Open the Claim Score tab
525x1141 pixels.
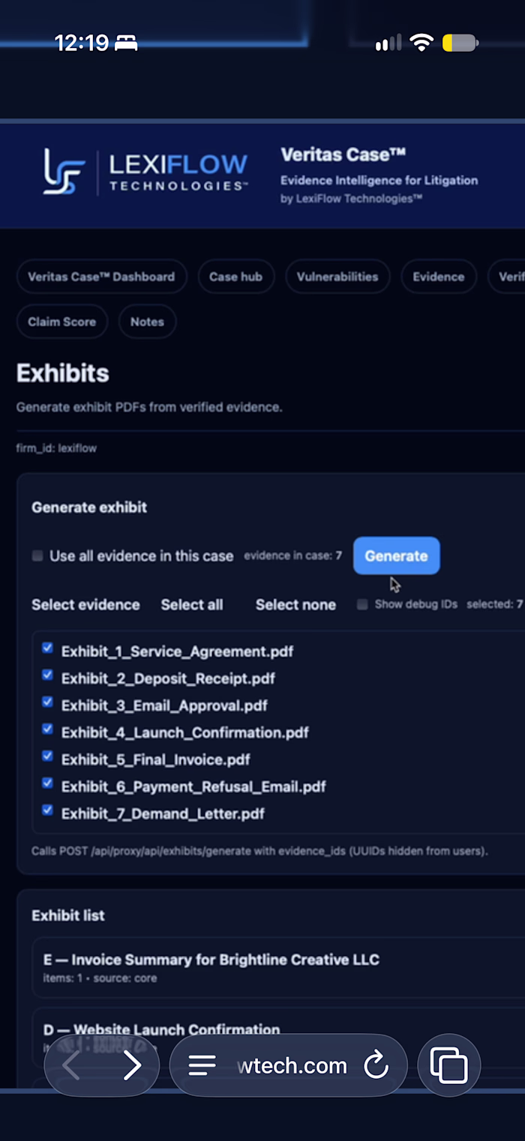coord(61,322)
